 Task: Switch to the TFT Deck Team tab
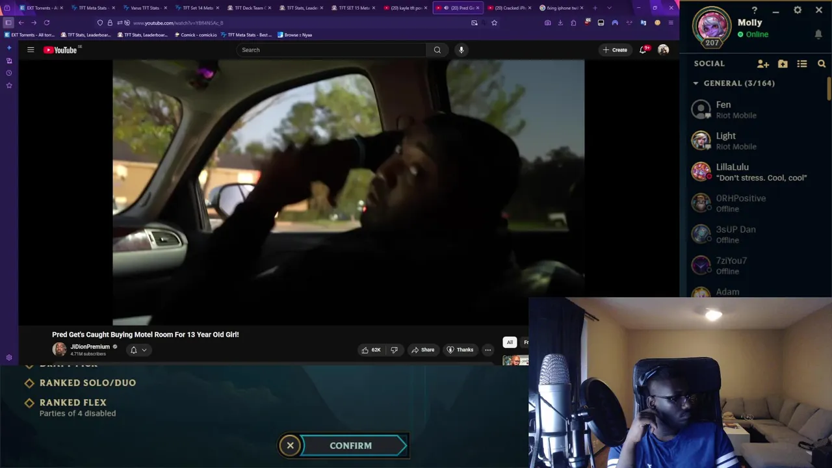pos(249,8)
